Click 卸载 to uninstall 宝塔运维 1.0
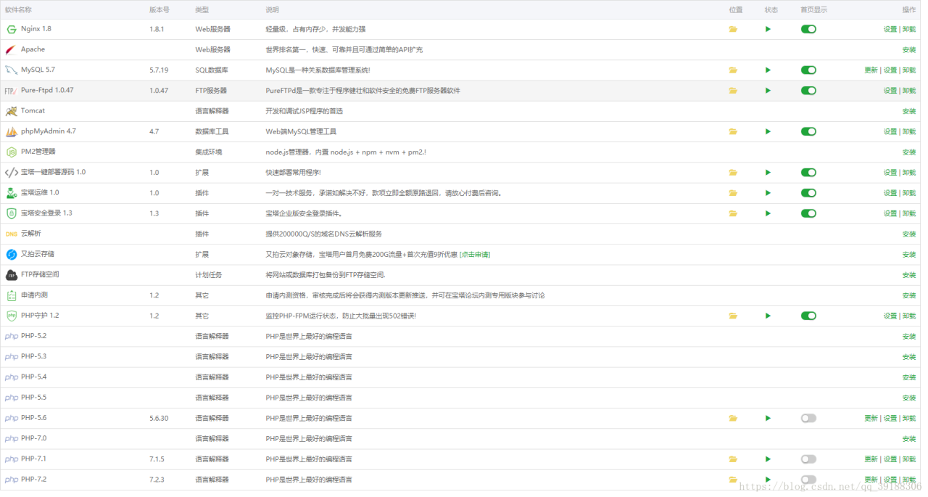 click(909, 193)
